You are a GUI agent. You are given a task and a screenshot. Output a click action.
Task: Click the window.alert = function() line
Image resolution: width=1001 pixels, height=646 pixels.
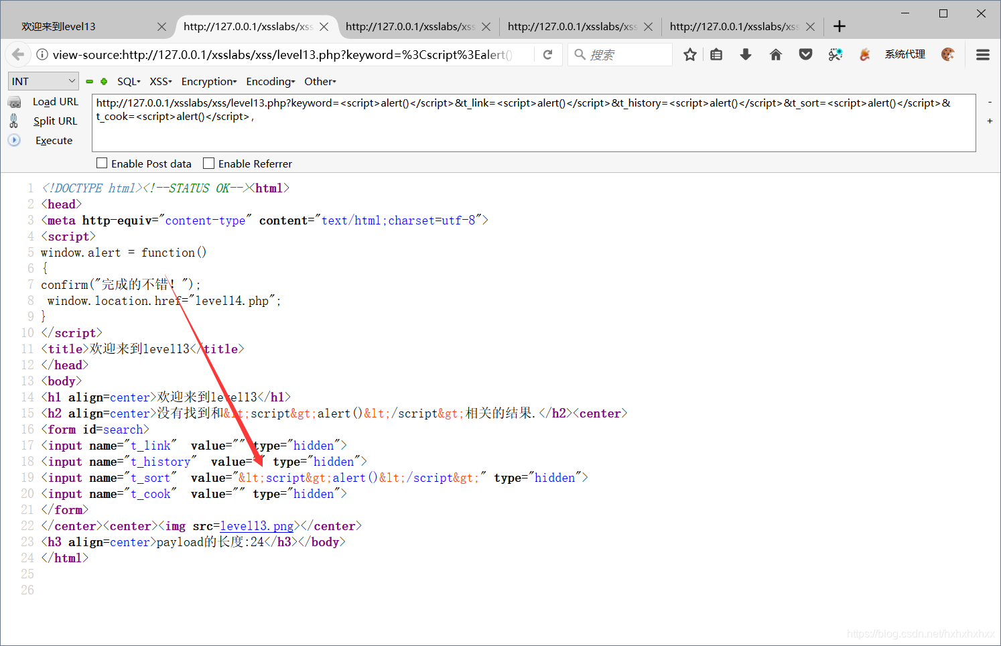tap(124, 253)
